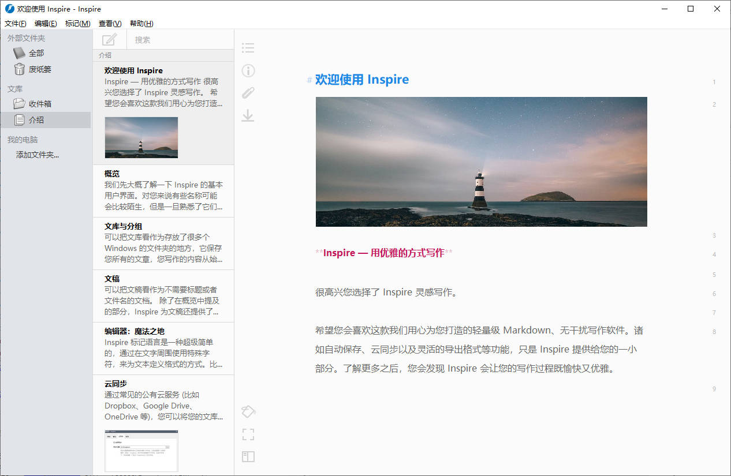Focus the 搜索 search field
Screen dimensions: 731x476
(181, 40)
